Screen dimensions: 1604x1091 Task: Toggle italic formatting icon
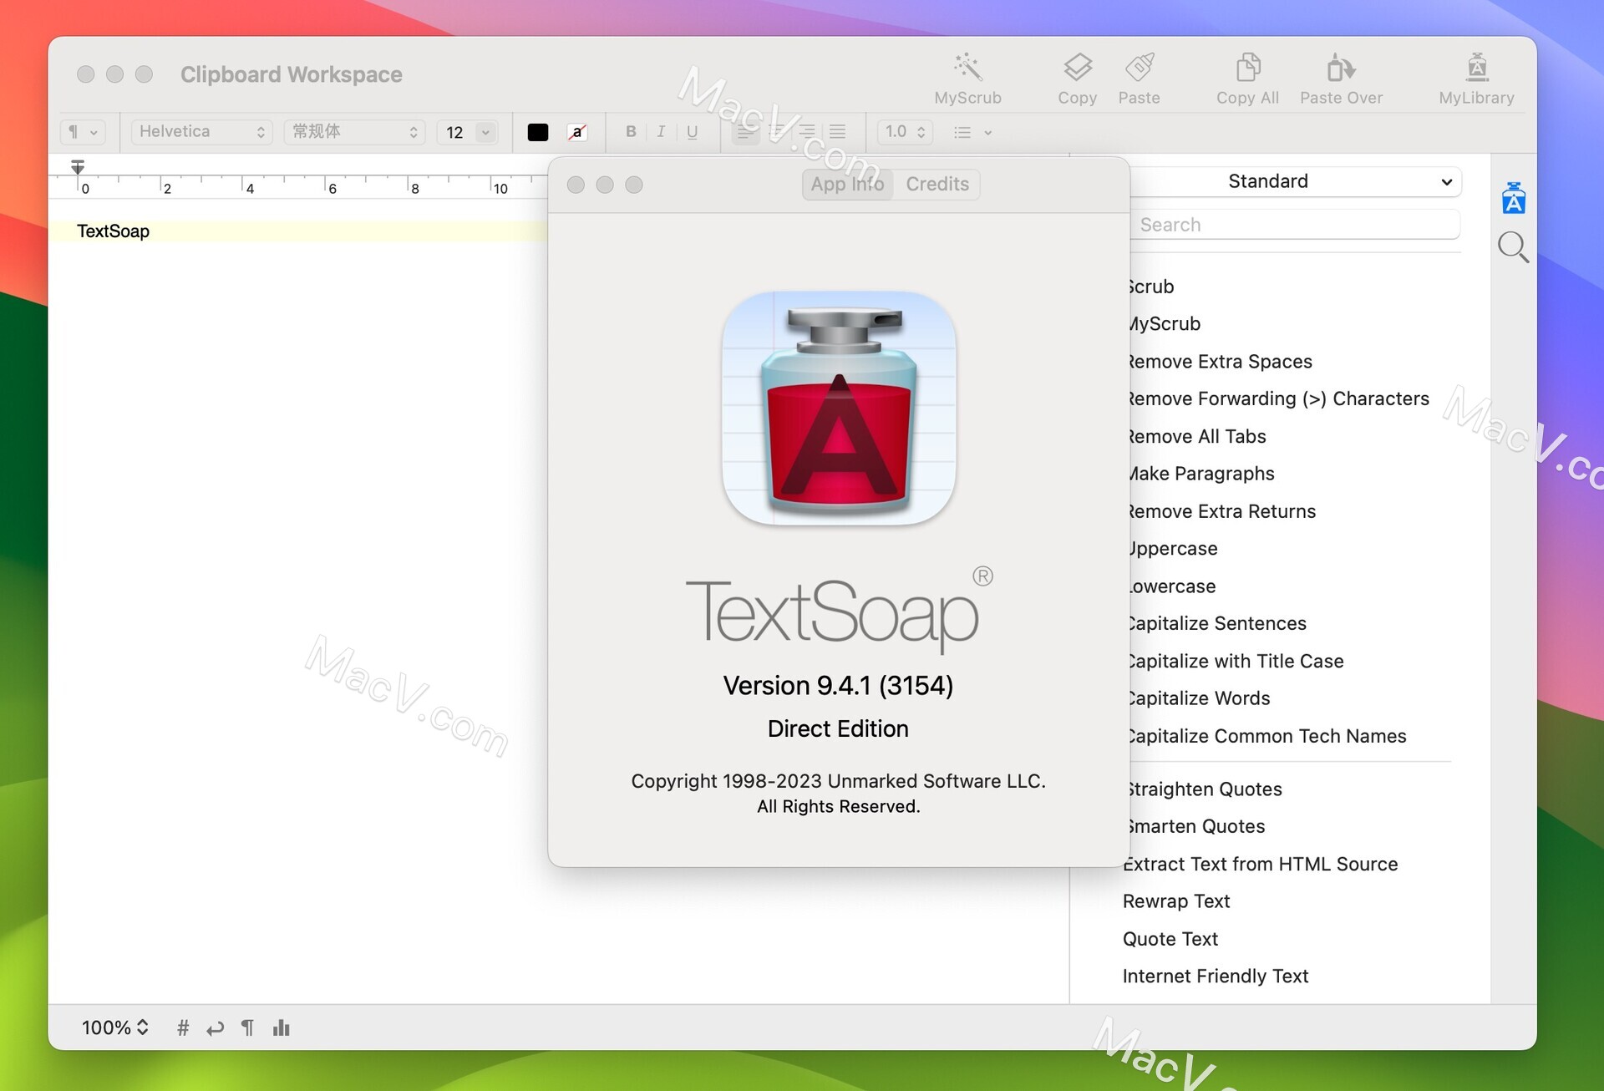[x=659, y=131]
